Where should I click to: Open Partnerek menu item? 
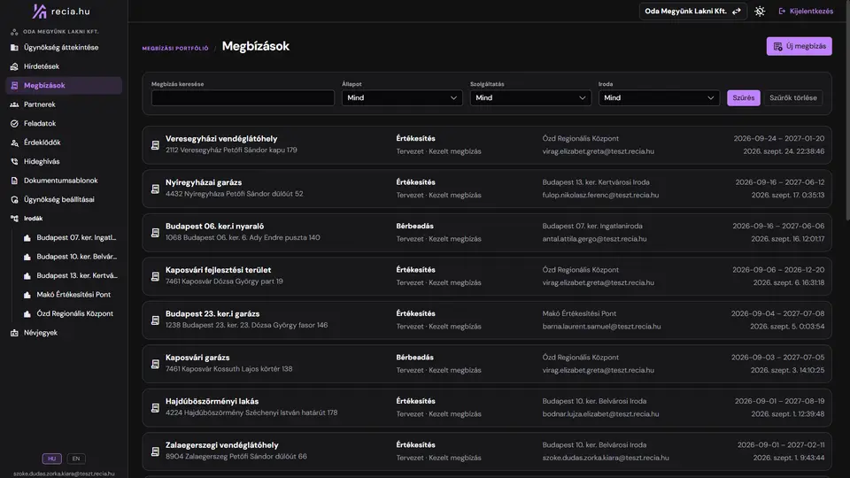click(64, 104)
